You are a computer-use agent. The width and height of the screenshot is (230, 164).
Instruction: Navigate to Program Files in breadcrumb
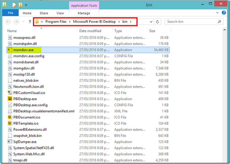(56, 22)
